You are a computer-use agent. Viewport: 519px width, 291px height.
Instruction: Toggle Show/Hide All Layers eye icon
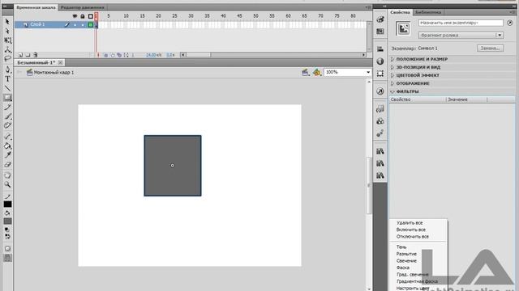point(75,16)
